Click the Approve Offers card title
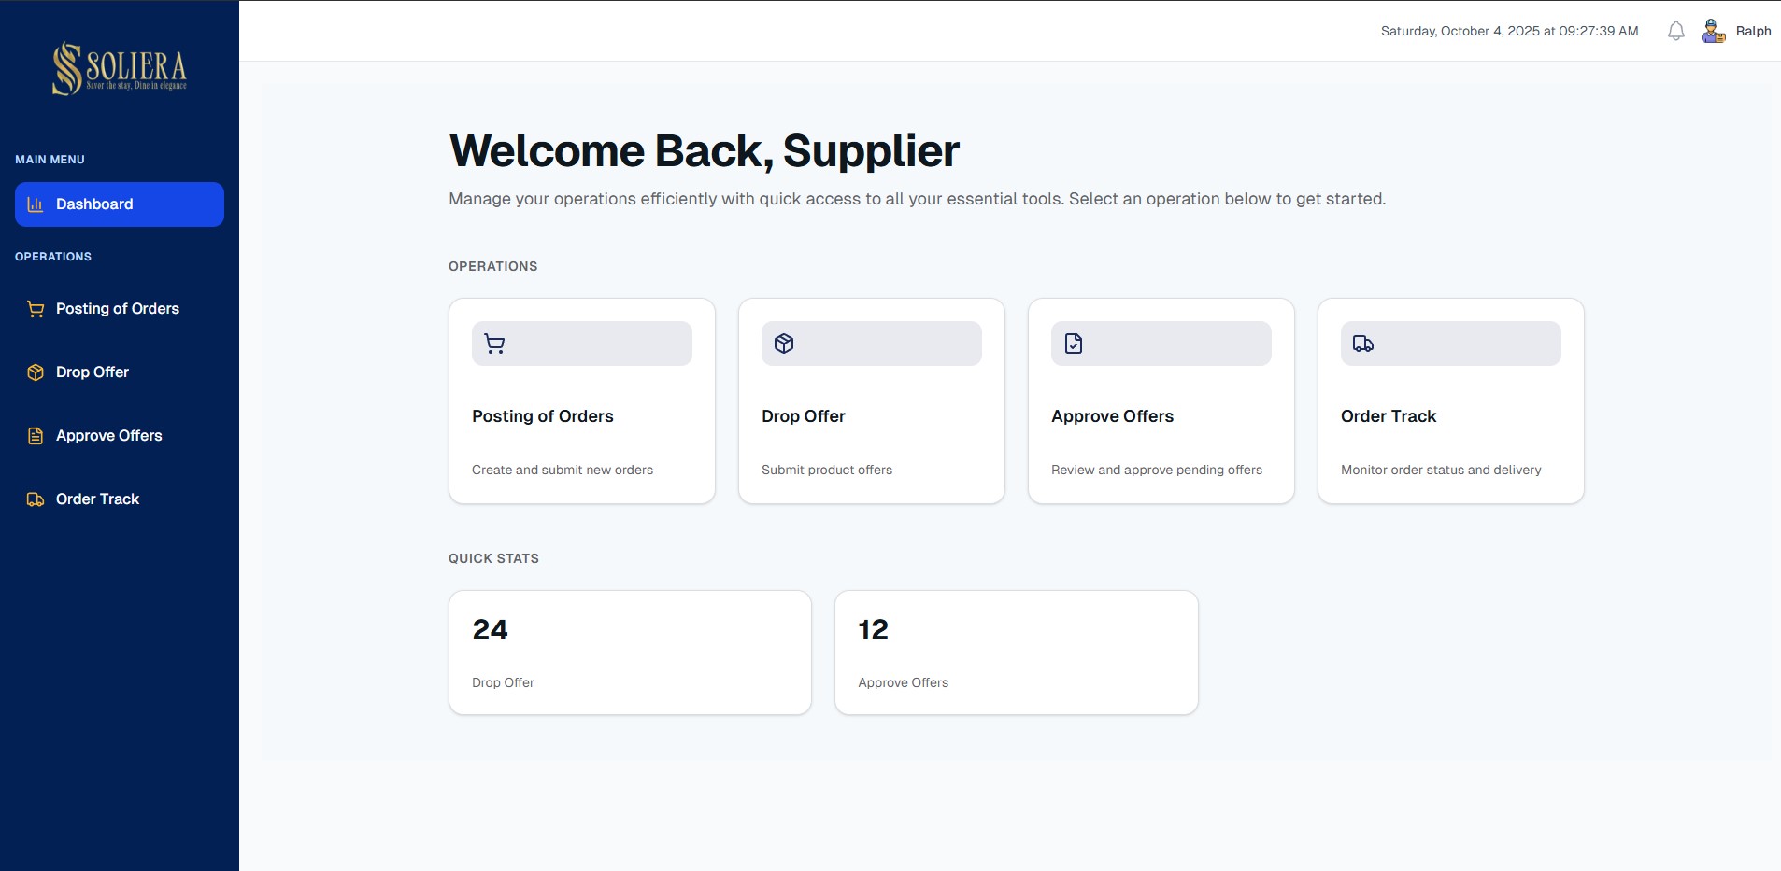Image resolution: width=1781 pixels, height=871 pixels. (1112, 416)
